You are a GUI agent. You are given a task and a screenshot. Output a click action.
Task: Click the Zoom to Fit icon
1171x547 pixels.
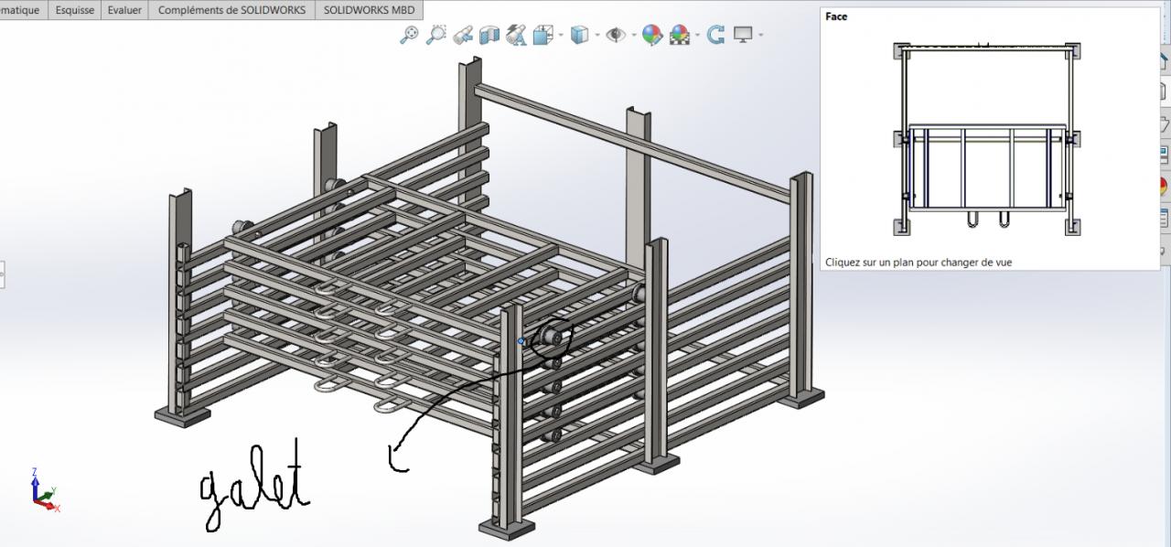(410, 35)
